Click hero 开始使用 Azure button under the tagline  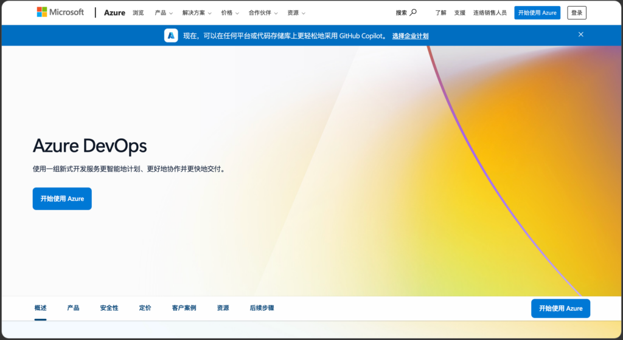(62, 199)
